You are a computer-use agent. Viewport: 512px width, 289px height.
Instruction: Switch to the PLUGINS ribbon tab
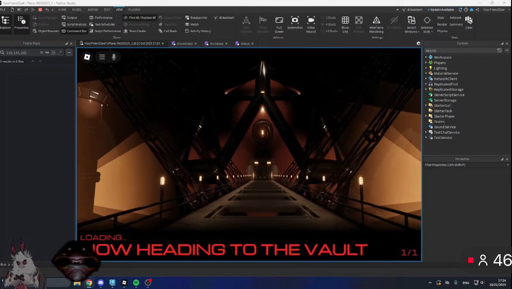coord(134,9)
